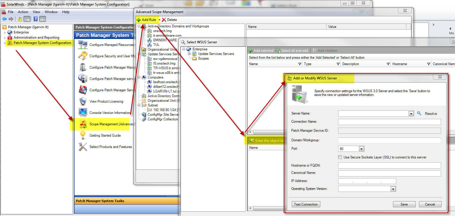Screen dimensions: 455x216
Task: Click Add selected in Select WSUS Server
Action: [x=261, y=51]
